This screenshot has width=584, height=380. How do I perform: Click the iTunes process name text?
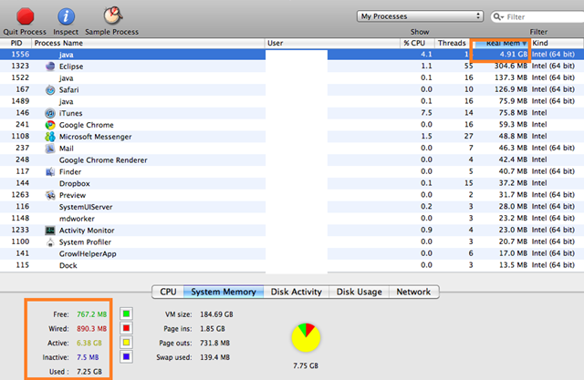[x=71, y=113]
